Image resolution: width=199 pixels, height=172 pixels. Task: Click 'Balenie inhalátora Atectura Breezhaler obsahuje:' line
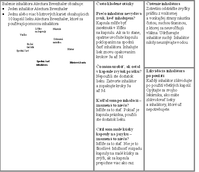tap(43, 4)
